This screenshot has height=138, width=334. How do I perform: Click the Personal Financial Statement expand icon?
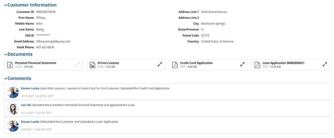(77, 64)
